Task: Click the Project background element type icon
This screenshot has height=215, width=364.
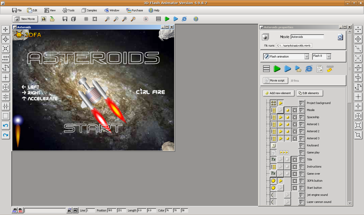Action: [x=273, y=103]
